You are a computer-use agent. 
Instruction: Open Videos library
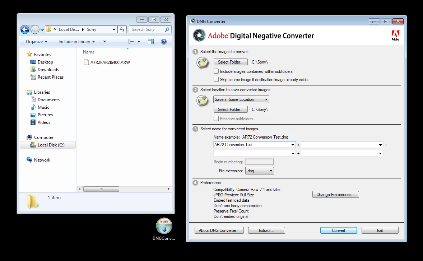tap(44, 122)
